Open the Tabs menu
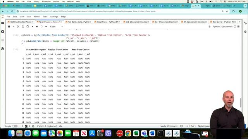Image resolution: width=248 pixels, height=139 pixels. point(45,17)
